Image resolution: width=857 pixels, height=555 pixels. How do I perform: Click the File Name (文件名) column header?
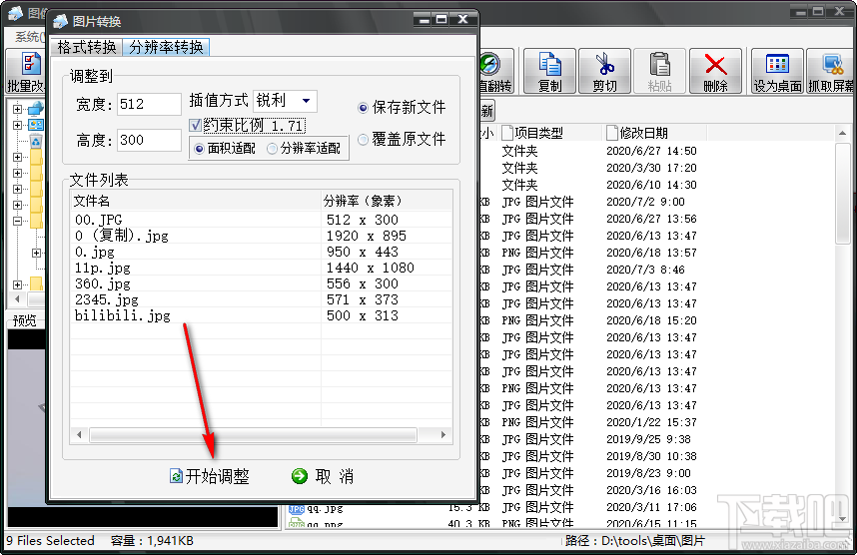[196, 201]
